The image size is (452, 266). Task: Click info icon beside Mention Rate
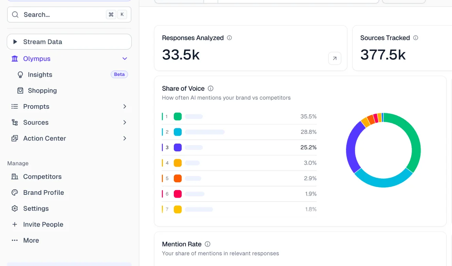tap(208, 244)
